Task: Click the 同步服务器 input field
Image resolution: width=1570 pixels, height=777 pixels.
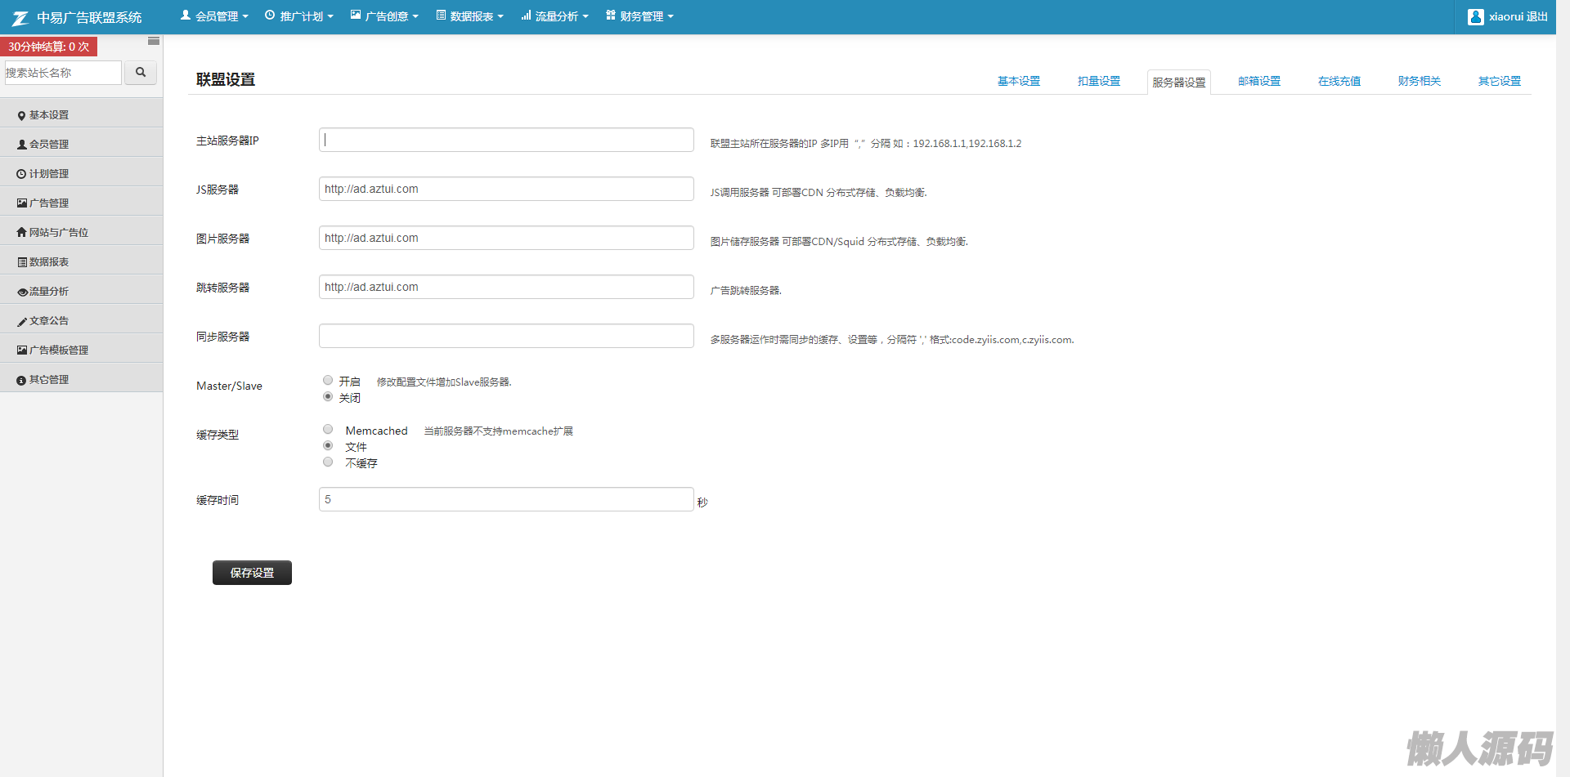Action: click(x=506, y=336)
